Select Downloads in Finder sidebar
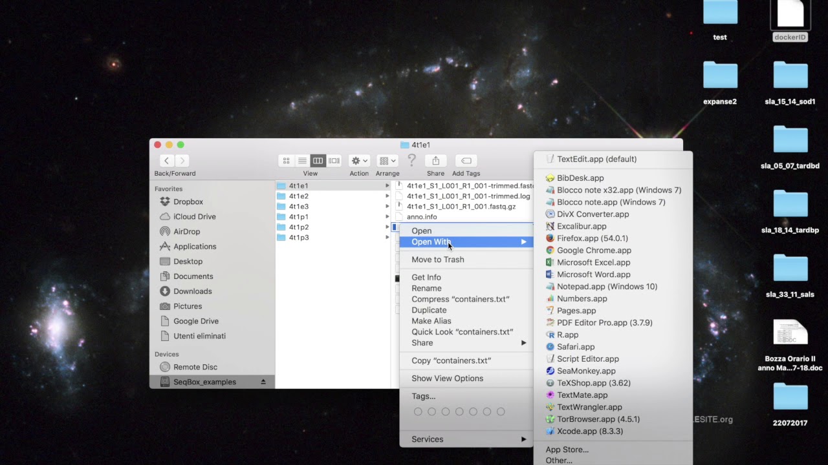Viewport: 828px width, 465px height. click(x=192, y=291)
